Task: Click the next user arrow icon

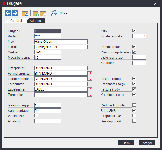Action: click(15, 13)
